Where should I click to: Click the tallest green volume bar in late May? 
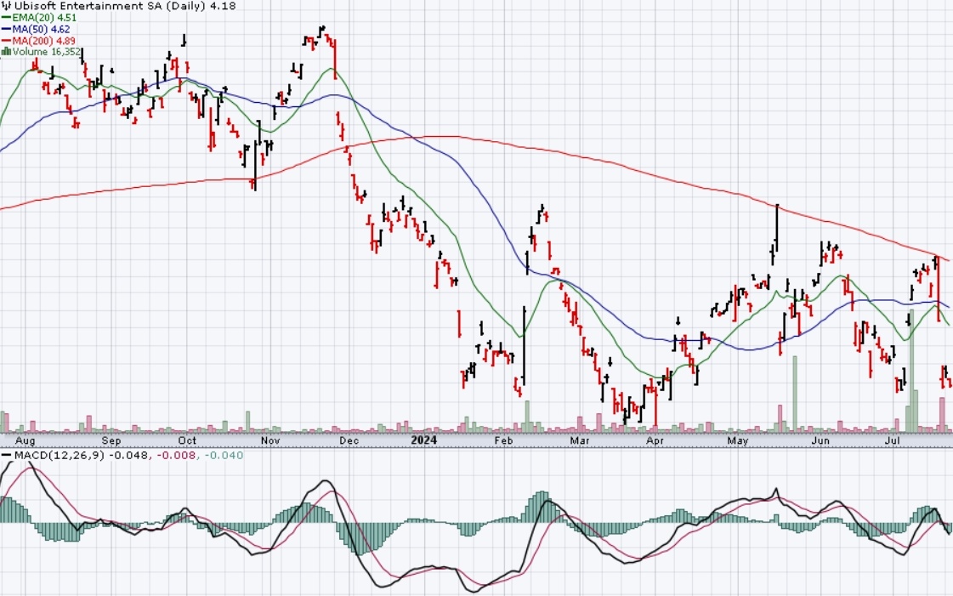[x=794, y=394]
